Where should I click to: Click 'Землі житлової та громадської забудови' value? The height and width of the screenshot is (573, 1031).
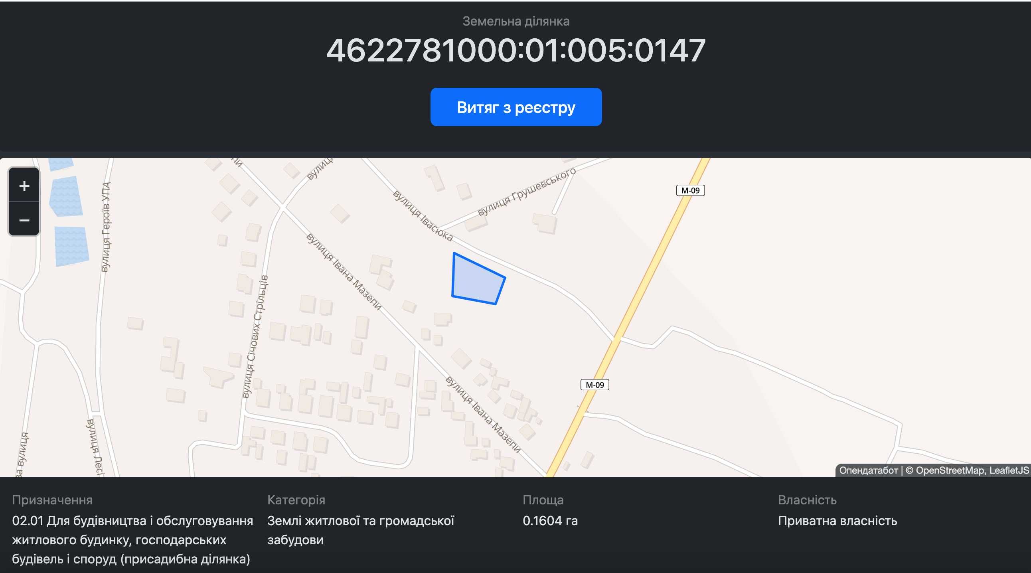(361, 530)
